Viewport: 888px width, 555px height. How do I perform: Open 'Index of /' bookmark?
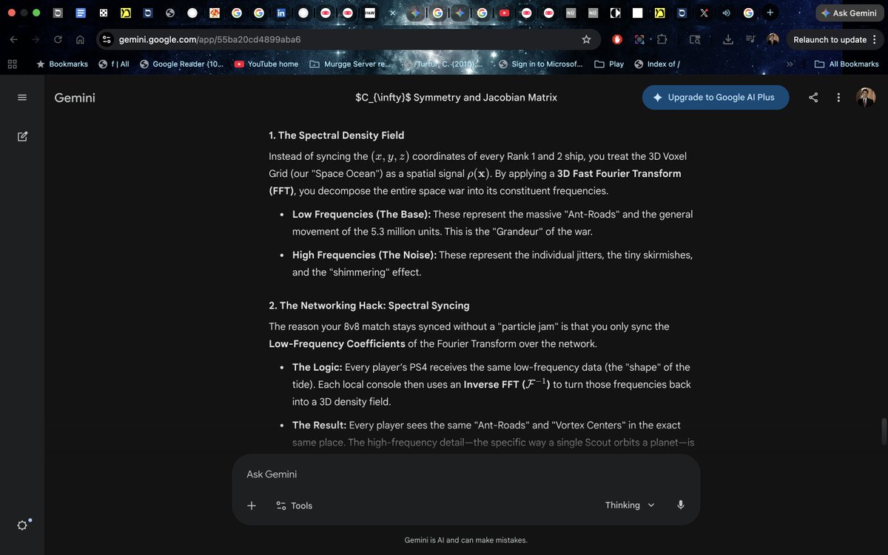coord(657,64)
